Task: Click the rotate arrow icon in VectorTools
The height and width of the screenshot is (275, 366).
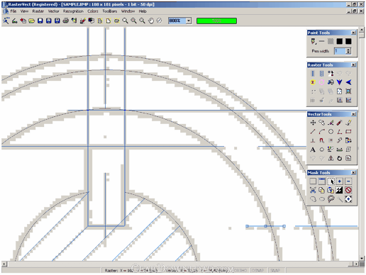Action: click(339, 158)
